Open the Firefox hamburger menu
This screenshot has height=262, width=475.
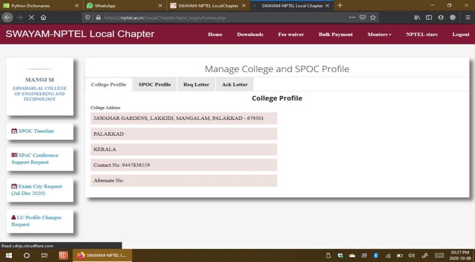[468, 18]
